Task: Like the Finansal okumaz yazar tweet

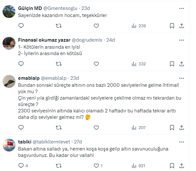Action: [x=96, y=64]
